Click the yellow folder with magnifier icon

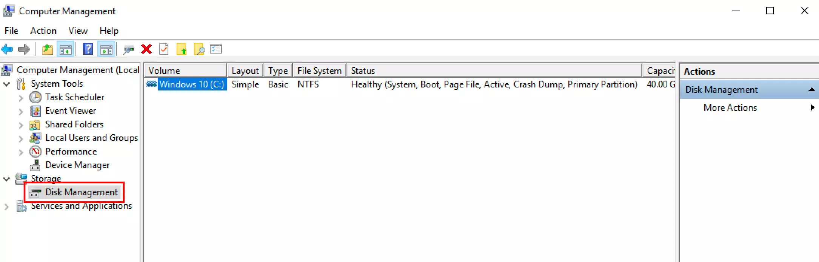click(x=199, y=49)
